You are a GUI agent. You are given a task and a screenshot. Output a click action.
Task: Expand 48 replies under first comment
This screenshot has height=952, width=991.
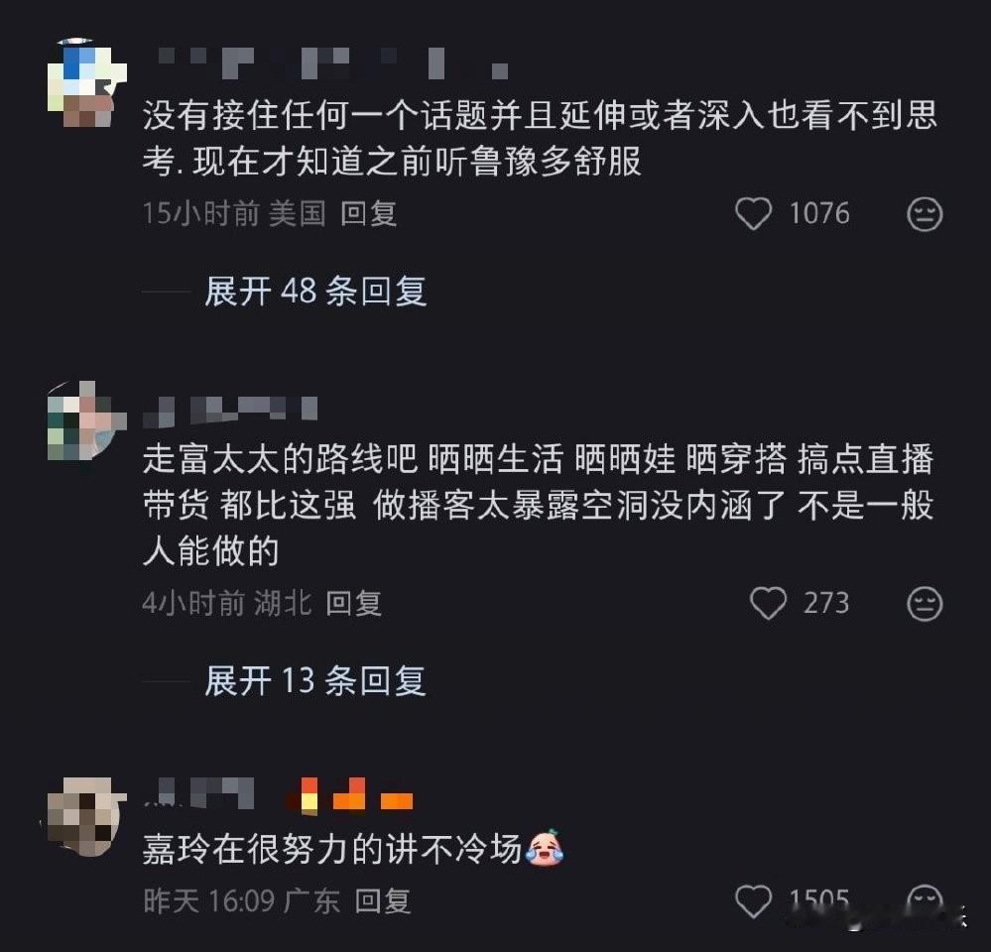point(315,292)
